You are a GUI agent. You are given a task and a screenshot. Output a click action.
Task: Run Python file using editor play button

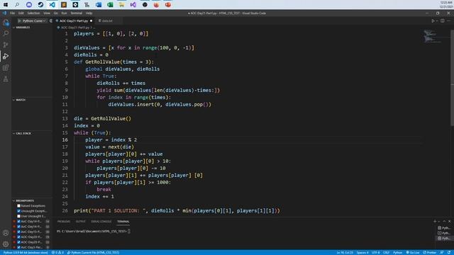433,21
